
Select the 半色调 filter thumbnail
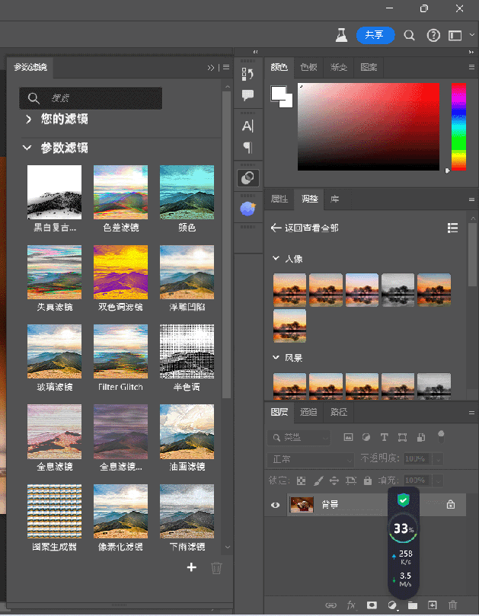pos(187,351)
